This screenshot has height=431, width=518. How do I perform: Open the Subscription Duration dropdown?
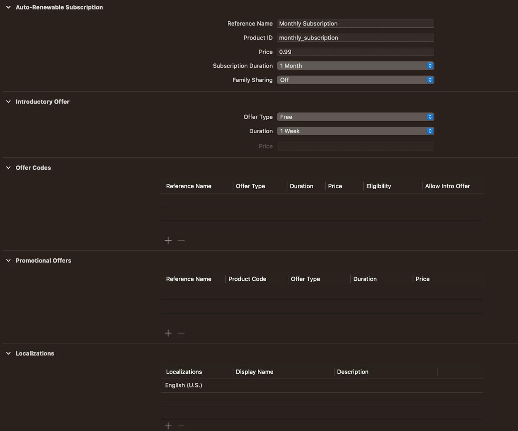355,66
